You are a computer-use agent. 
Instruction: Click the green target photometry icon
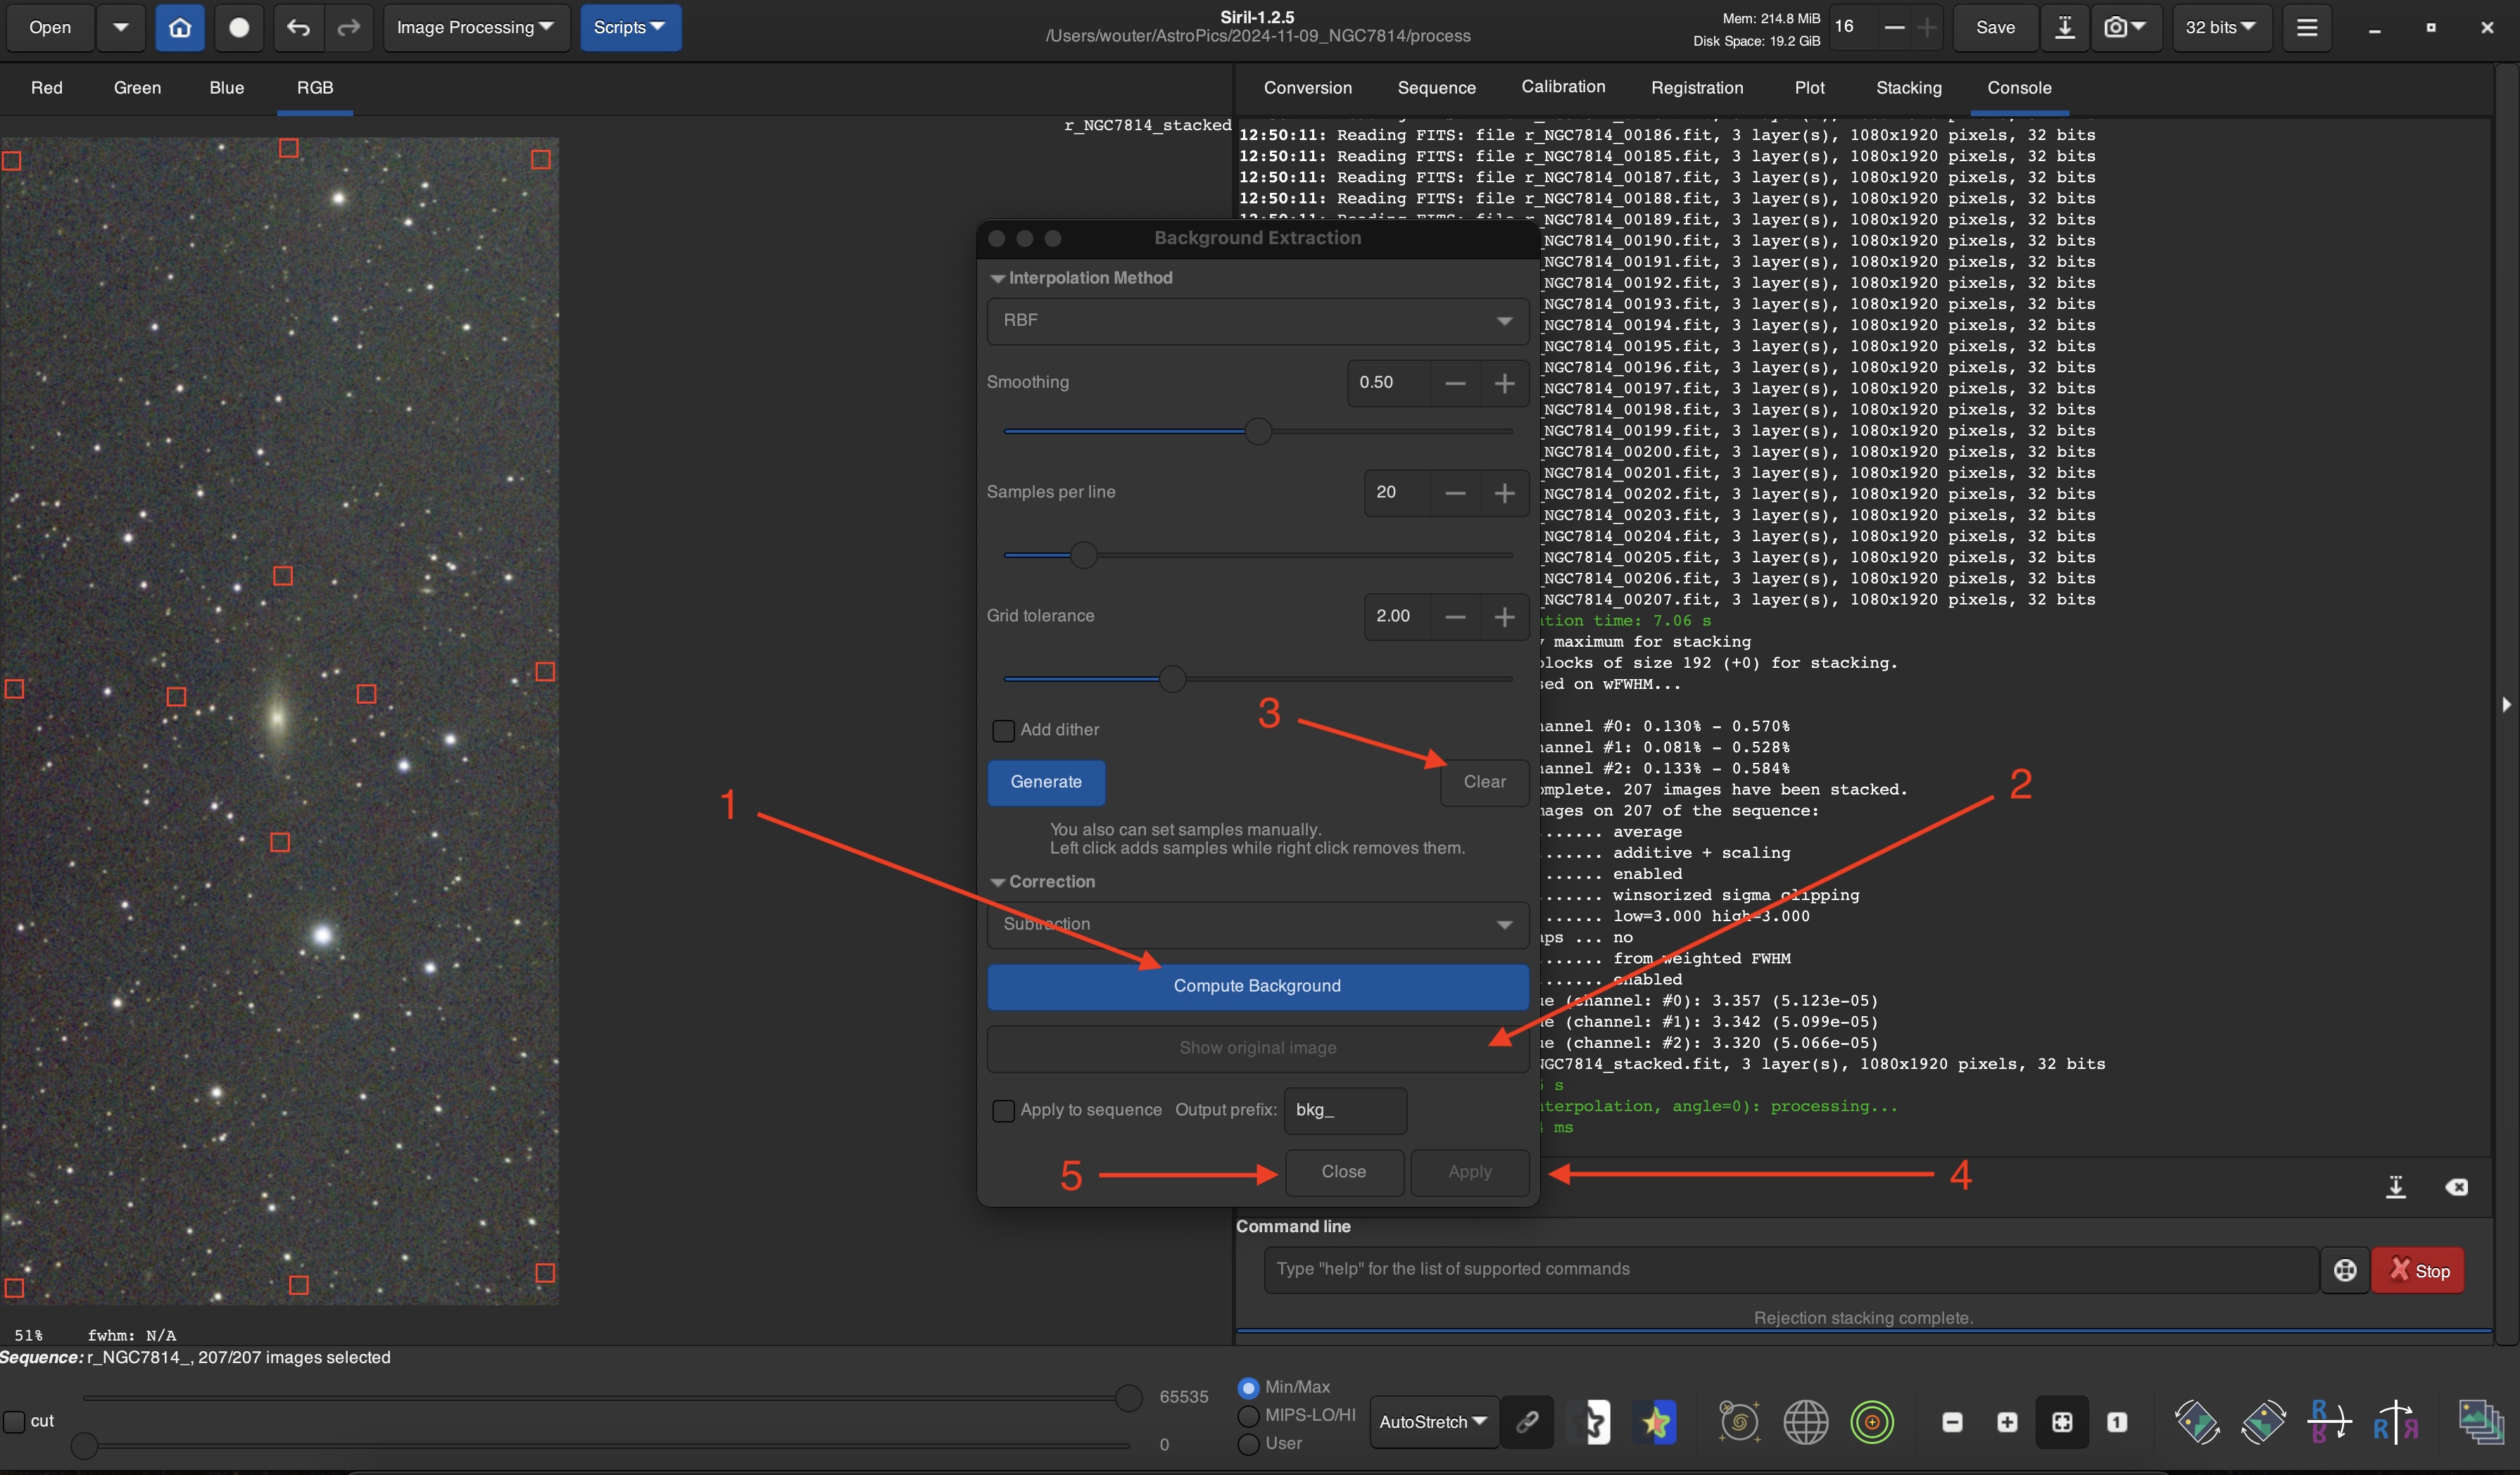point(1872,1421)
